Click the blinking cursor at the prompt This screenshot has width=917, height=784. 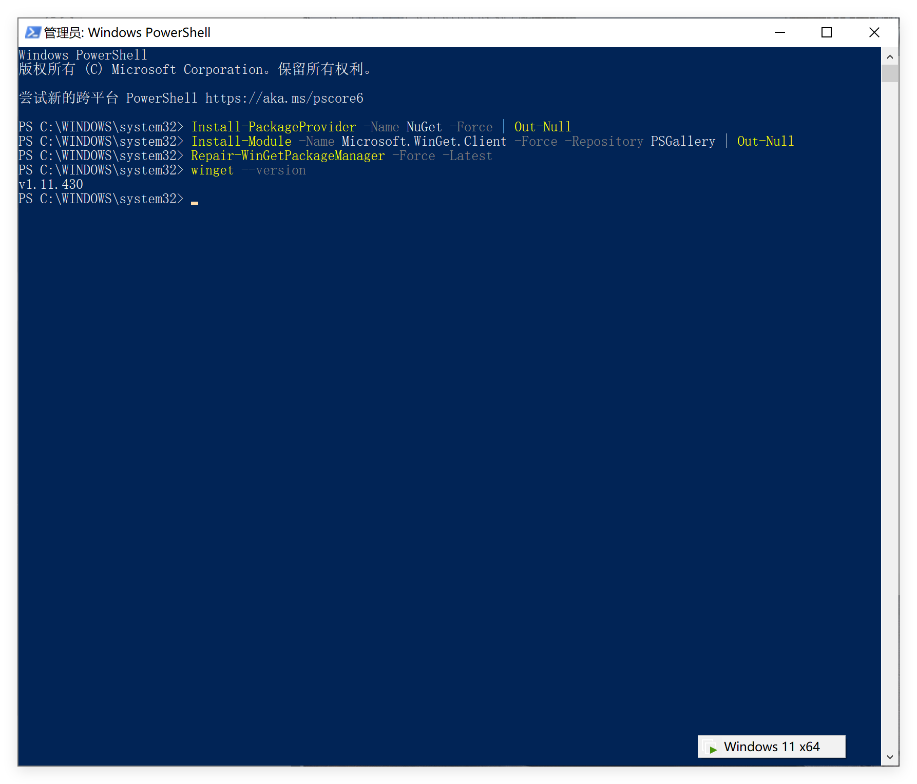195,203
